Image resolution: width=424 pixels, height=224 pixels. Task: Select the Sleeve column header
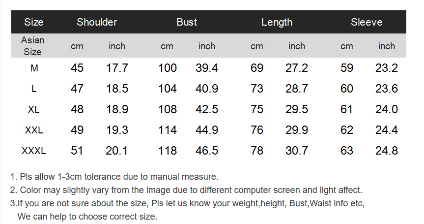367,22
